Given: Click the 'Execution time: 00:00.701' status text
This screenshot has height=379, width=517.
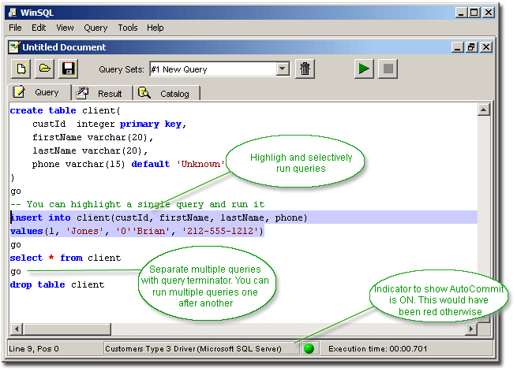Looking at the screenshot, I should [x=377, y=348].
